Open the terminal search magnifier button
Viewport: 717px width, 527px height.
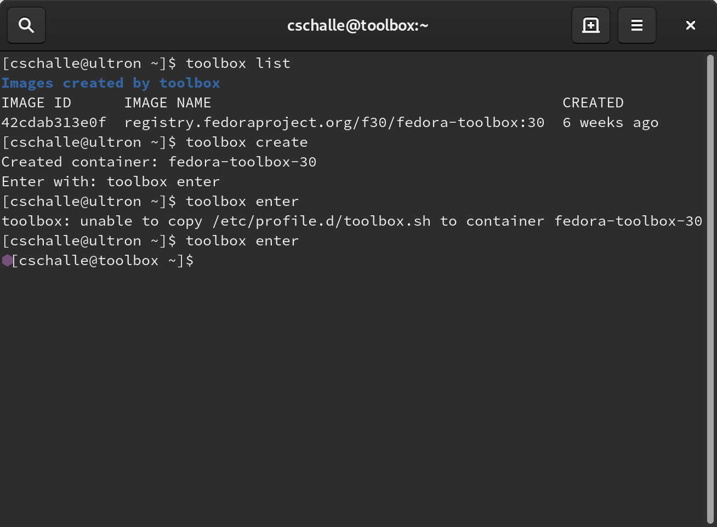click(x=26, y=25)
